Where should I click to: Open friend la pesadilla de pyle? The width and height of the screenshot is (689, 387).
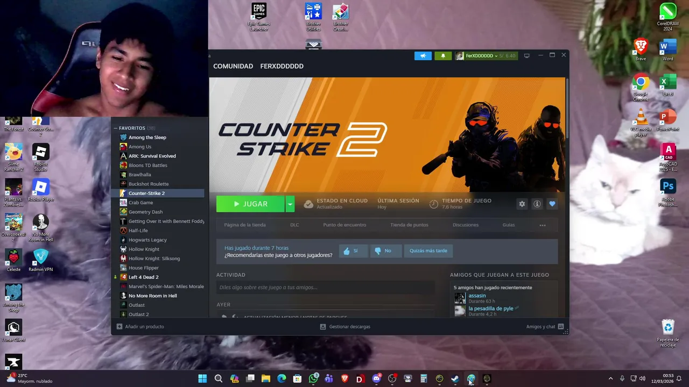(x=491, y=309)
